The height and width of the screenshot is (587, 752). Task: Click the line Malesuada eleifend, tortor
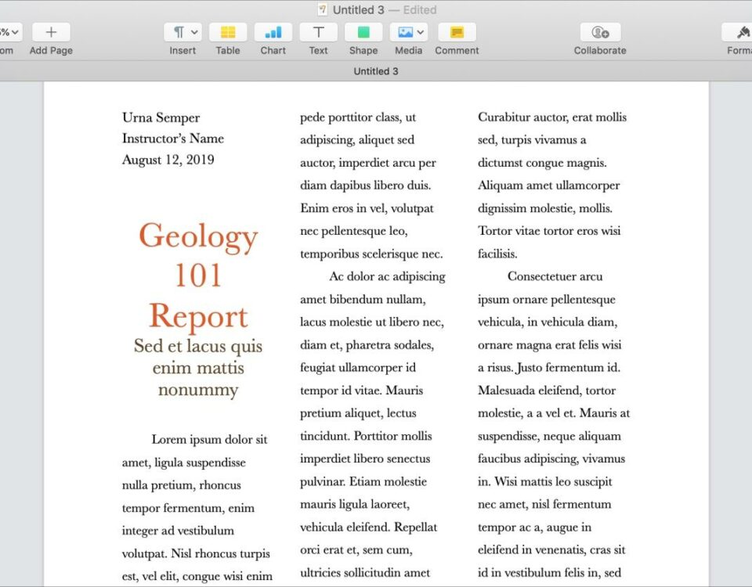pos(546,391)
